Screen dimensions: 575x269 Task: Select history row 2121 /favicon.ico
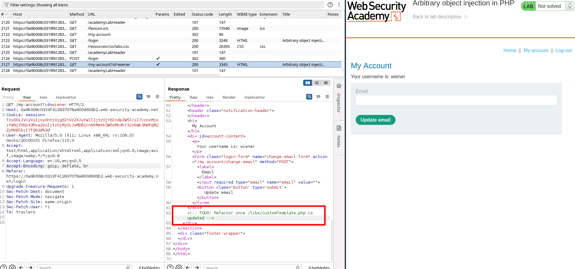pyautogui.click(x=171, y=28)
